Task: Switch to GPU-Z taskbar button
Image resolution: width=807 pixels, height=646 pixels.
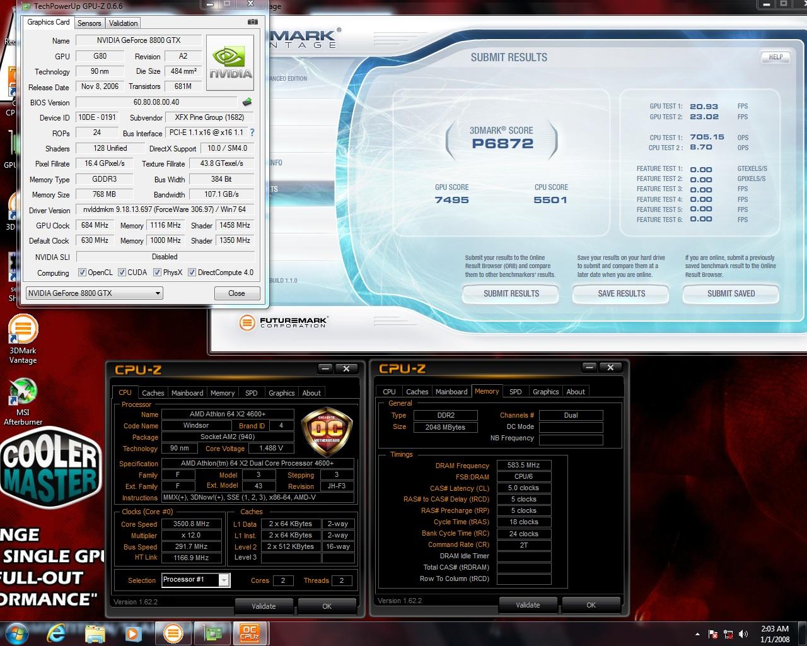Action: click(x=212, y=633)
